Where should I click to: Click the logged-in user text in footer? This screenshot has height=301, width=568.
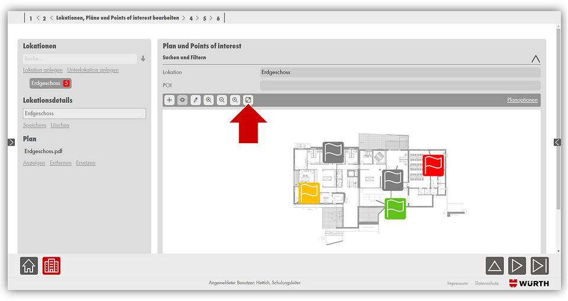pos(254,283)
